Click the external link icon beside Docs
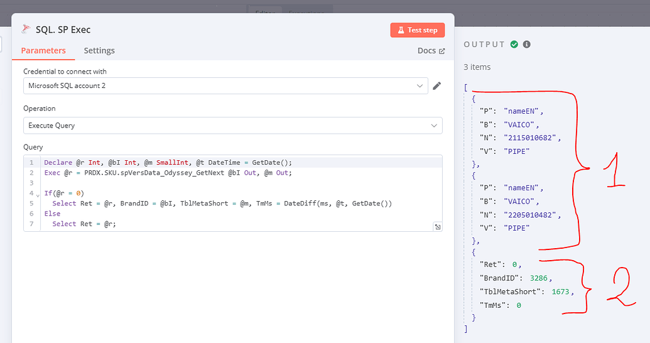 [441, 51]
